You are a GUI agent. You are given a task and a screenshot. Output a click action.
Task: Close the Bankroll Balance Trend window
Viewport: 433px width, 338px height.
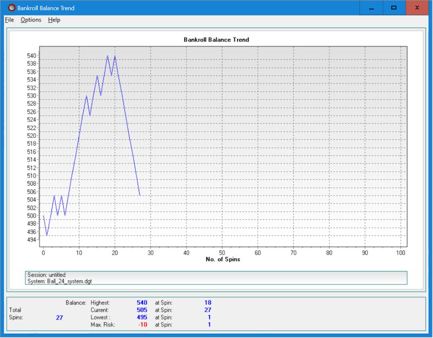click(x=417, y=8)
